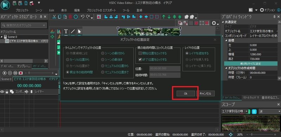281x137 pixels.
Task: Select the arrow pointer tool
Action: [79, 31]
